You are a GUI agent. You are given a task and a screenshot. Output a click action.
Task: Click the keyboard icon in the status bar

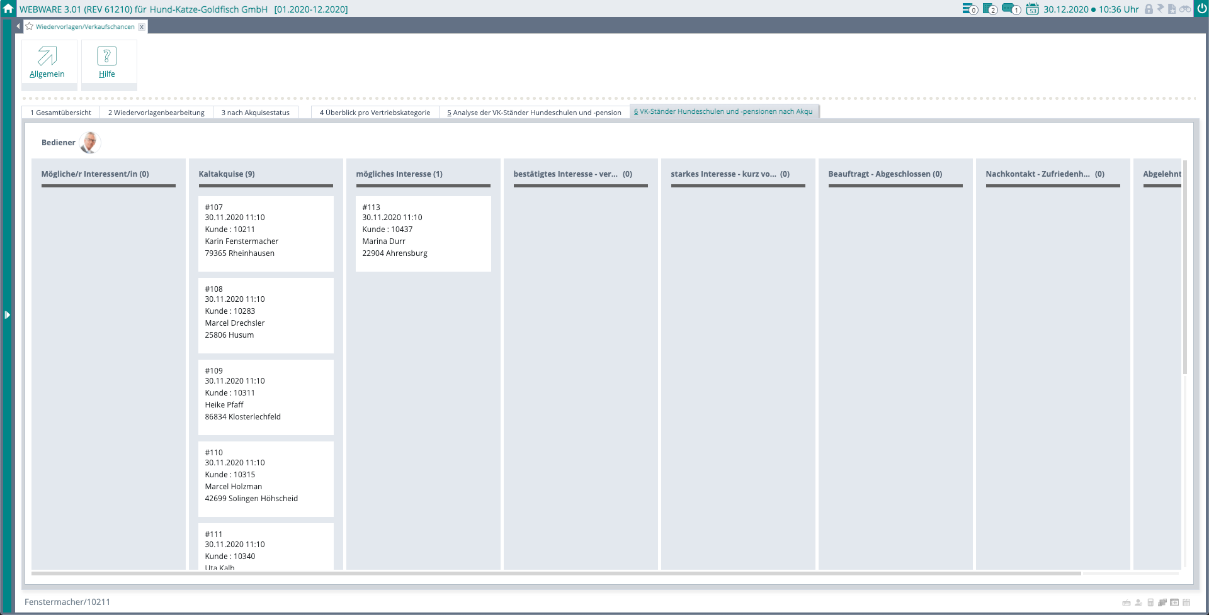[1127, 602]
